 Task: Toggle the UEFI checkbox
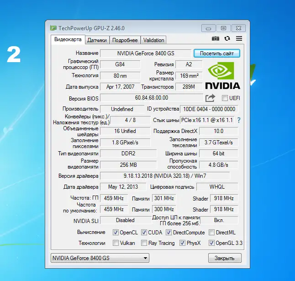point(225,98)
